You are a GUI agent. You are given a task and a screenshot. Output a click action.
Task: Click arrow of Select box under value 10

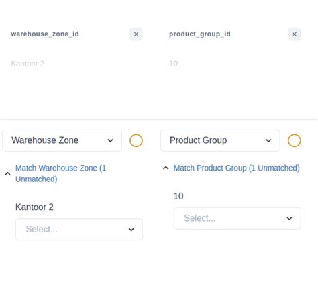[x=289, y=218]
